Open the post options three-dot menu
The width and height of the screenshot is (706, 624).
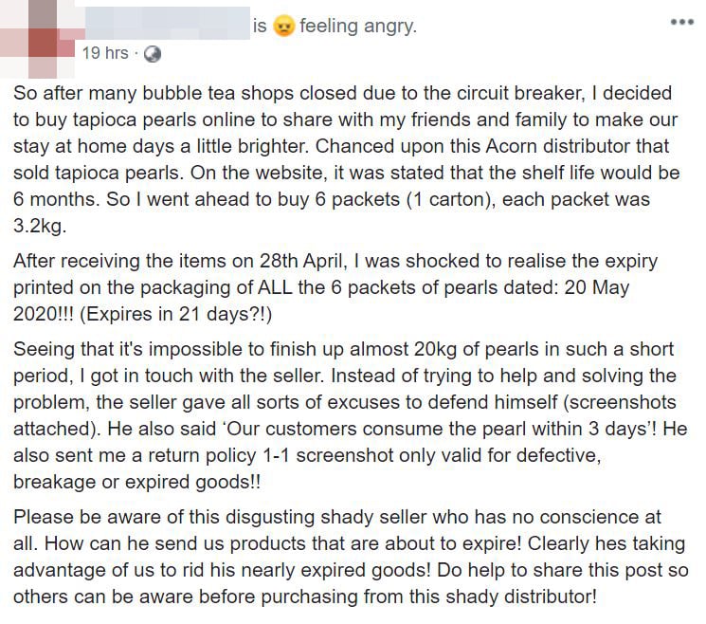(x=681, y=21)
